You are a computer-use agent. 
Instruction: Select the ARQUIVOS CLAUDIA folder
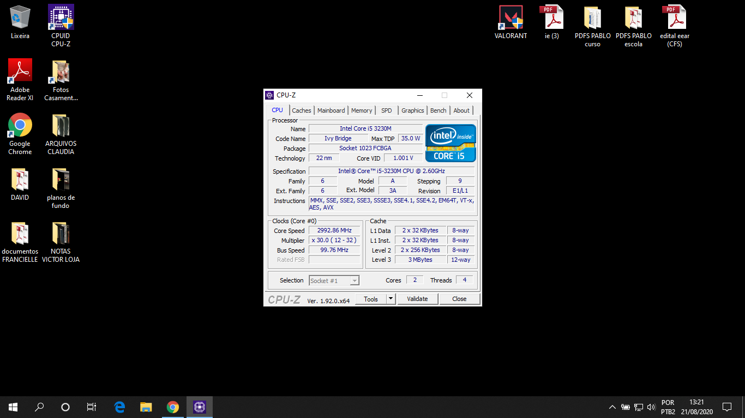61,134
